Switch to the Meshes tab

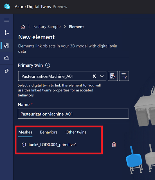pyautogui.click(x=25, y=132)
